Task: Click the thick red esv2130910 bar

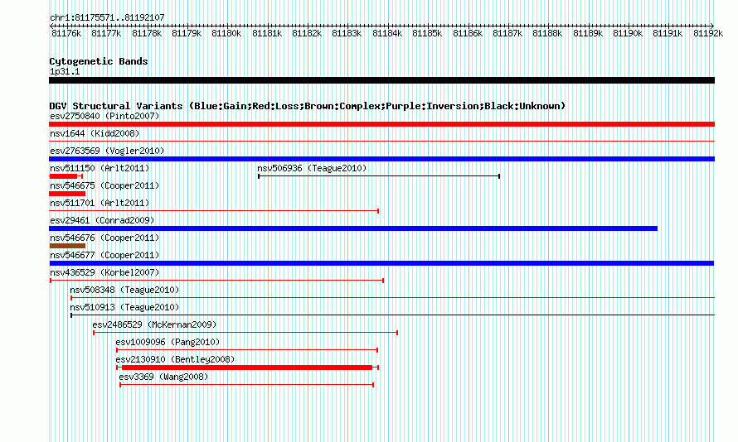Action: 247,368
